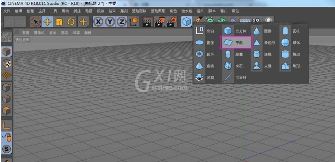
Task: Click the 透视视图 viewport label
Action: [x=23, y=40]
